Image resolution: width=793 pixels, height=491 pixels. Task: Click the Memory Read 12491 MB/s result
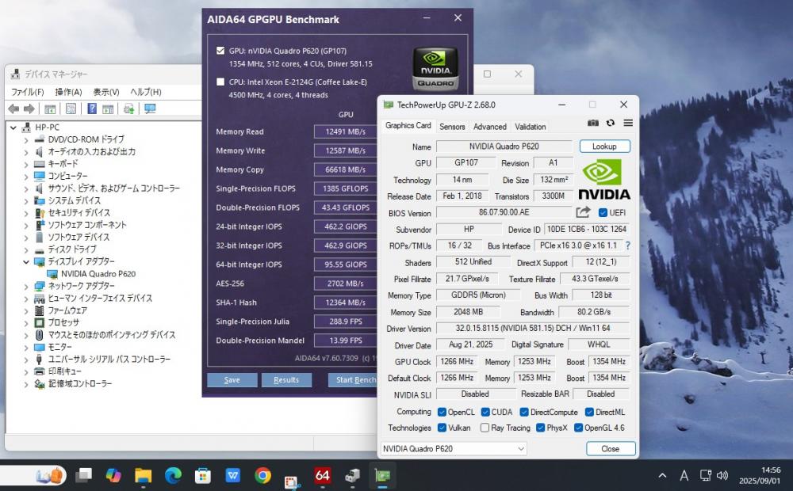(x=346, y=131)
